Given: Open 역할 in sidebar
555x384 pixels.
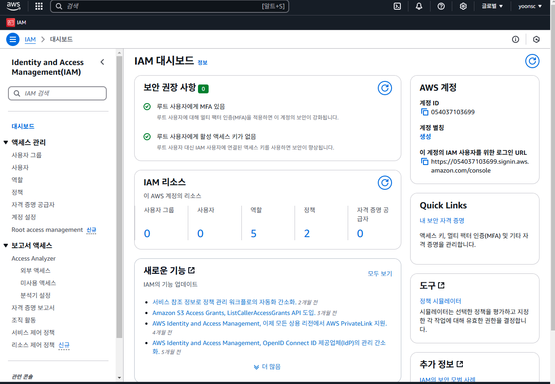Looking at the screenshot, I should pyautogui.click(x=17, y=180).
